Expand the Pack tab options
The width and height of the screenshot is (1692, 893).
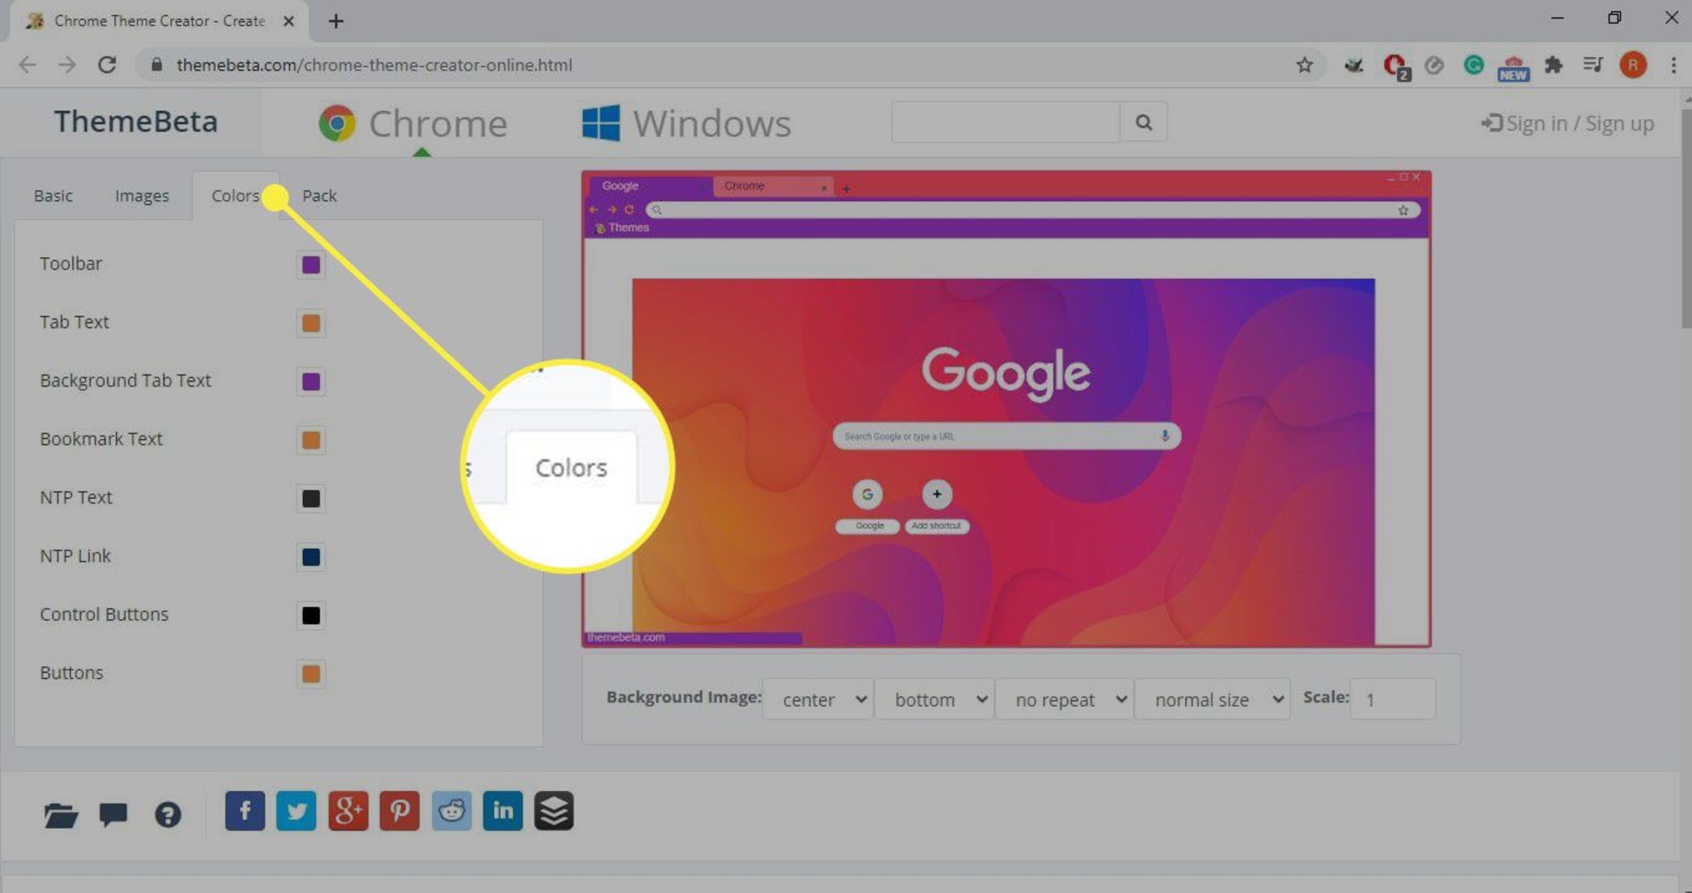[x=317, y=196]
